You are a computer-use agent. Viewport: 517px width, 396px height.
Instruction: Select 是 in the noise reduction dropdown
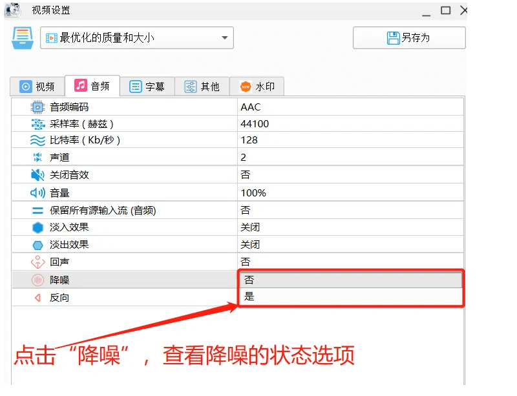[350, 297]
